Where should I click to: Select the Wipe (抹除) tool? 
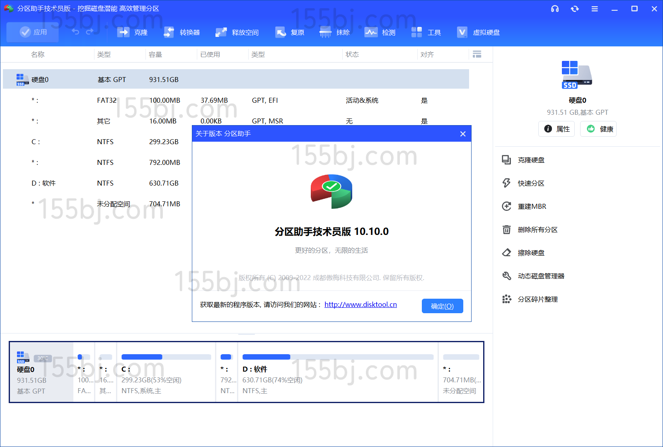(x=335, y=32)
